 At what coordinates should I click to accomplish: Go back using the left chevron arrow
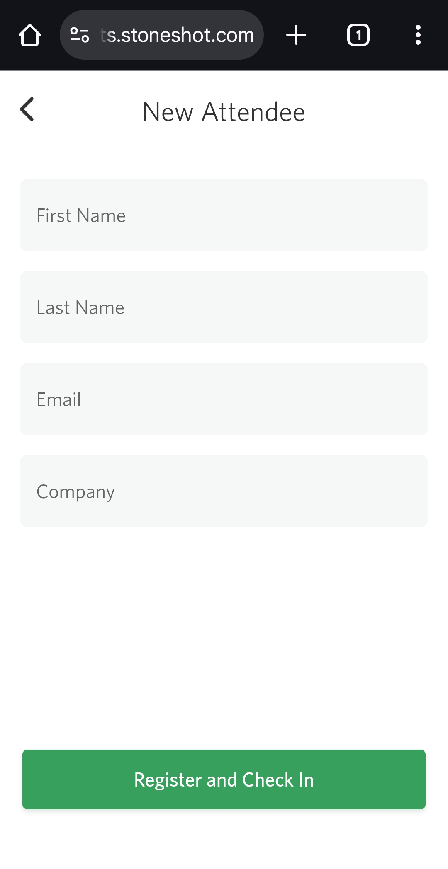pos(27,109)
